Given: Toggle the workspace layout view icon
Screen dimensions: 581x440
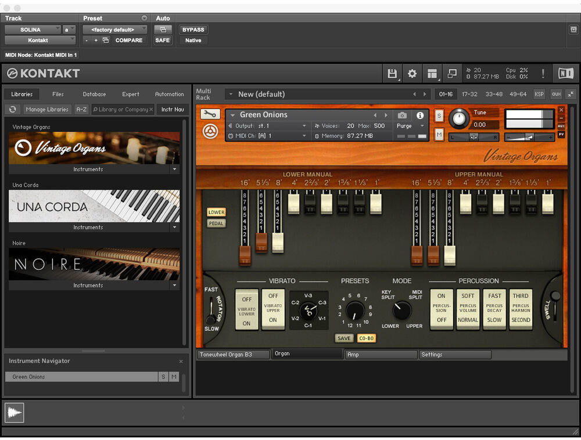Looking at the screenshot, I should (x=432, y=74).
